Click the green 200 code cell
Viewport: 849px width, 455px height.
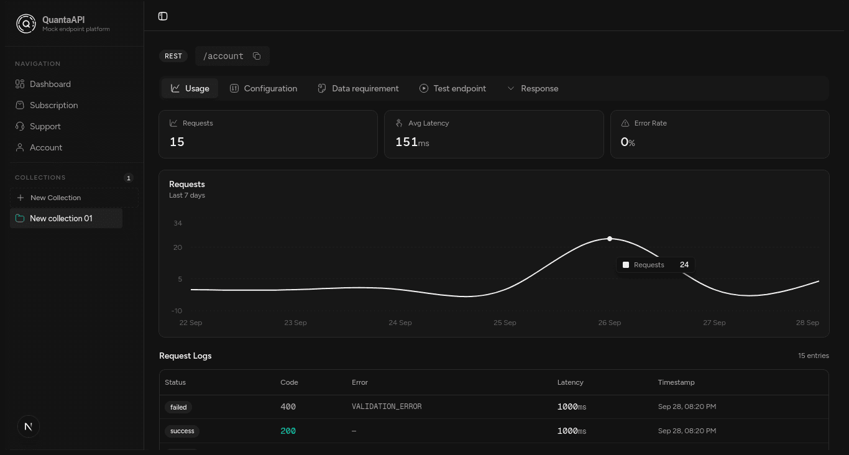pos(288,431)
